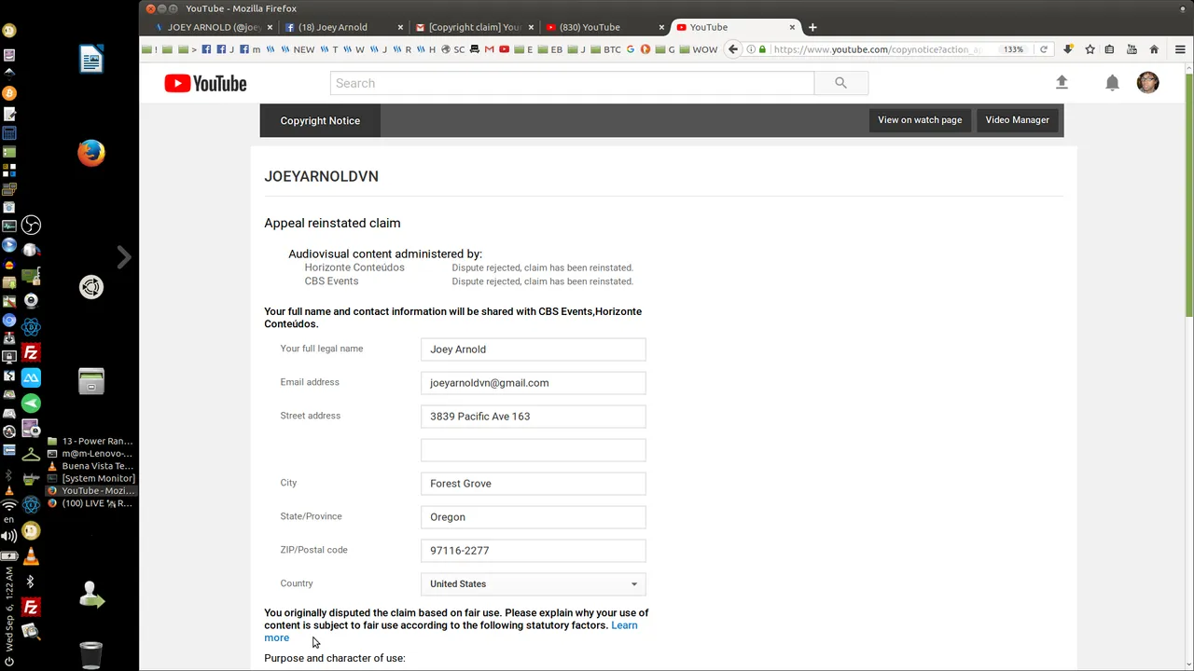Open the Wi-Fi network indicator
1194x671 pixels.
[9, 505]
